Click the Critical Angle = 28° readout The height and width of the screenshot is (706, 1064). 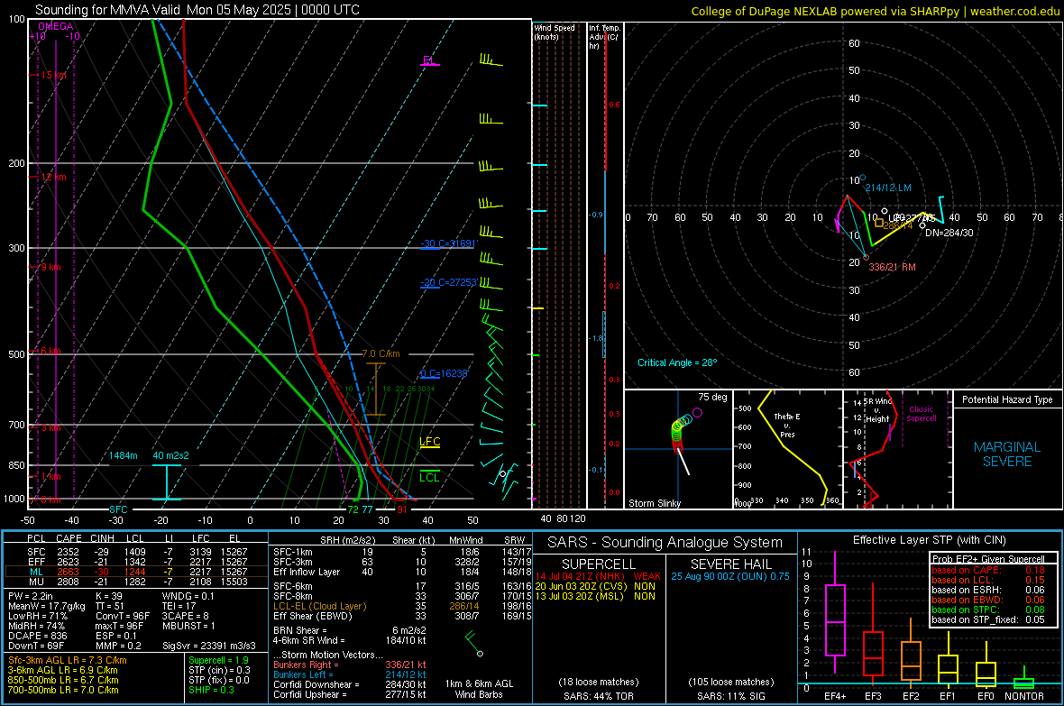[677, 362]
